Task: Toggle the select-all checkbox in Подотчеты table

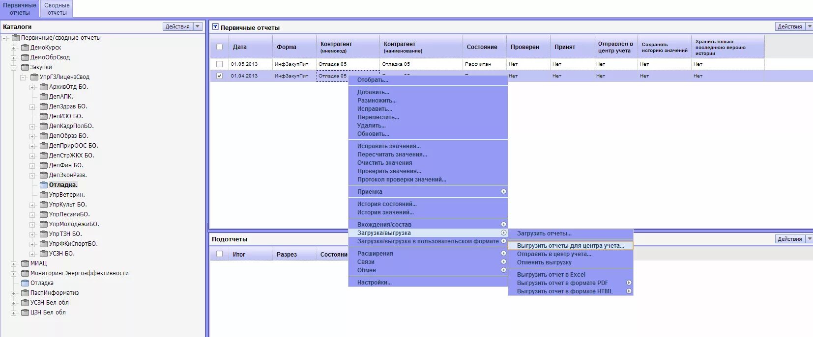Action: click(x=219, y=254)
